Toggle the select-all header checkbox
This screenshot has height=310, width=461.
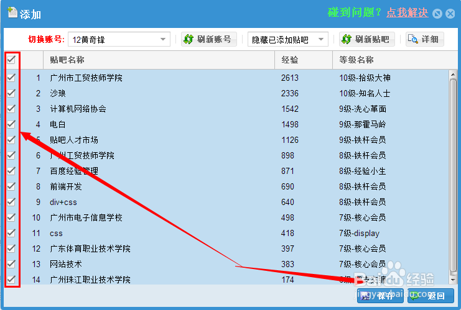(11, 60)
